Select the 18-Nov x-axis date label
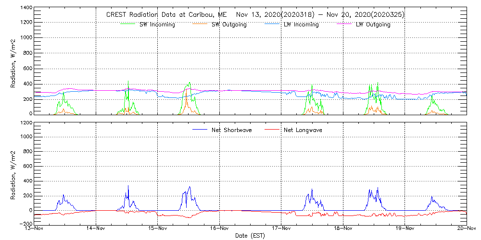Image resolution: width=481 pixels, height=240 pixels. [343, 228]
